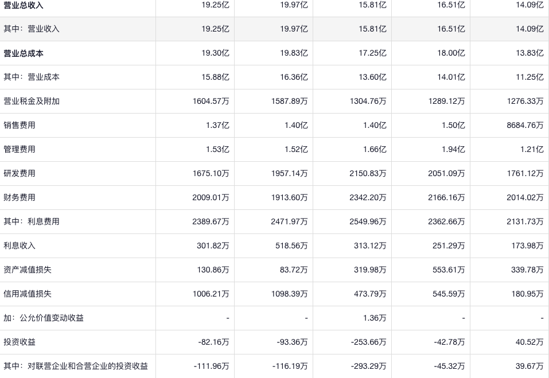Select the 40.52万 investment income cell
Screen dimensions: 549x378
(x=529, y=342)
